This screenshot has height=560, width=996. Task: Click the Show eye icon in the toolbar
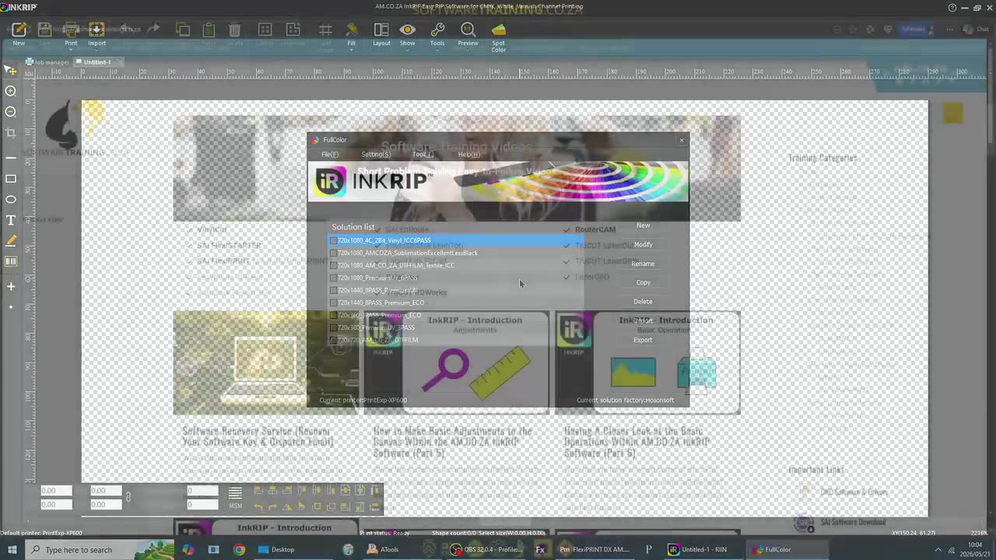click(407, 30)
